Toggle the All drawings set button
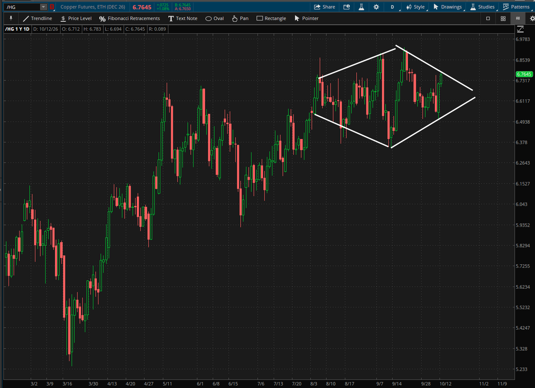Viewport: 535px width, 388px height. 518,18
